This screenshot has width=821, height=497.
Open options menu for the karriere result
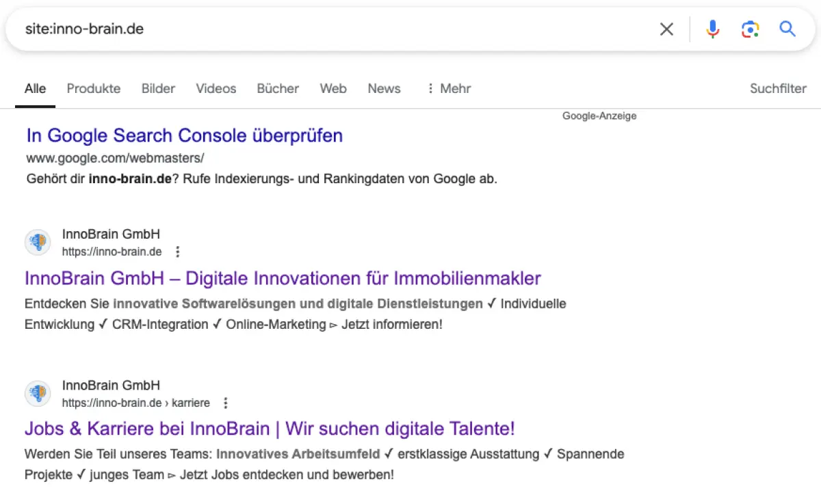[x=226, y=403]
